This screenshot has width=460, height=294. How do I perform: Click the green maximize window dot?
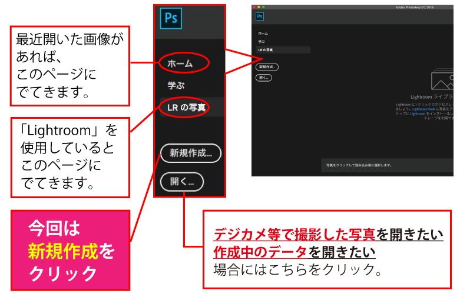tap(263, 7)
